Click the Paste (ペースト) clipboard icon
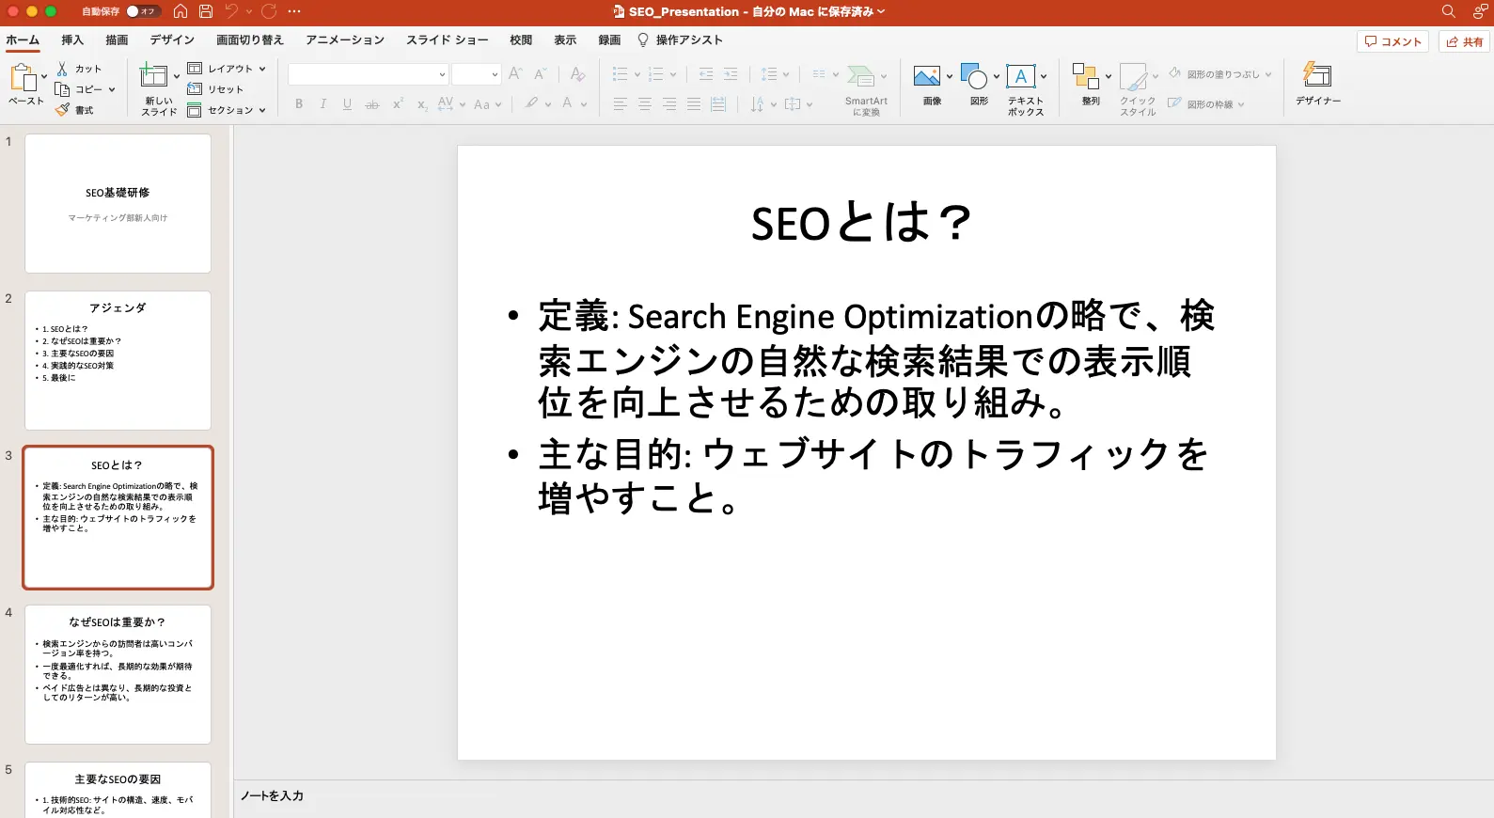1494x818 pixels. (23, 77)
